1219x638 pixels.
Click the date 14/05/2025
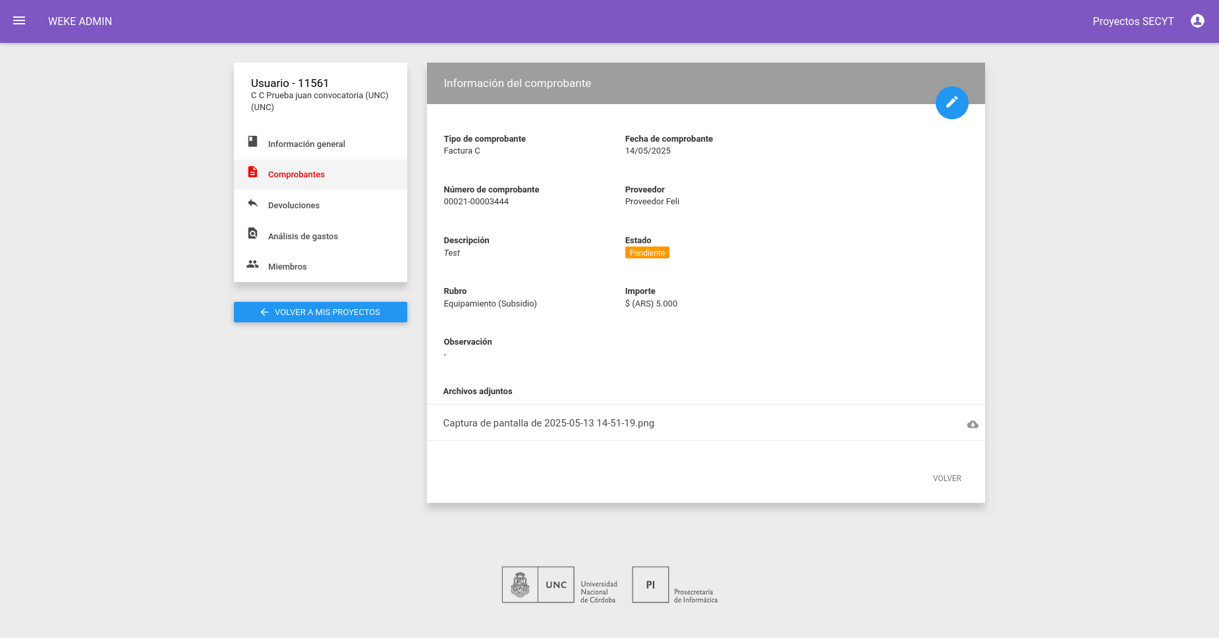coord(648,151)
